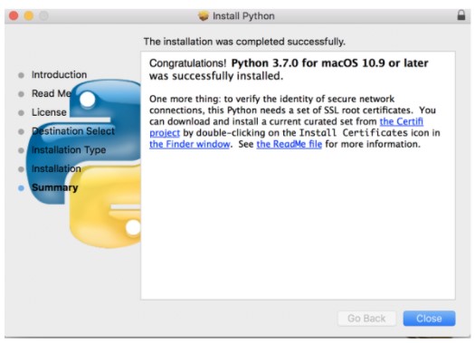Minimize the installer with yellow button
The width and height of the screenshot is (475, 343).
pyautogui.click(x=29, y=15)
